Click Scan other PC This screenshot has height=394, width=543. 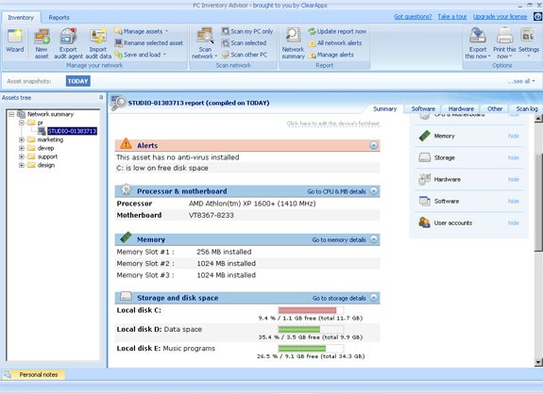[x=245, y=55]
